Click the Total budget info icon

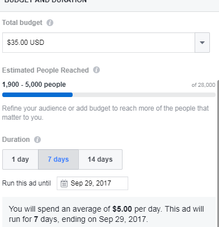coord(50,23)
